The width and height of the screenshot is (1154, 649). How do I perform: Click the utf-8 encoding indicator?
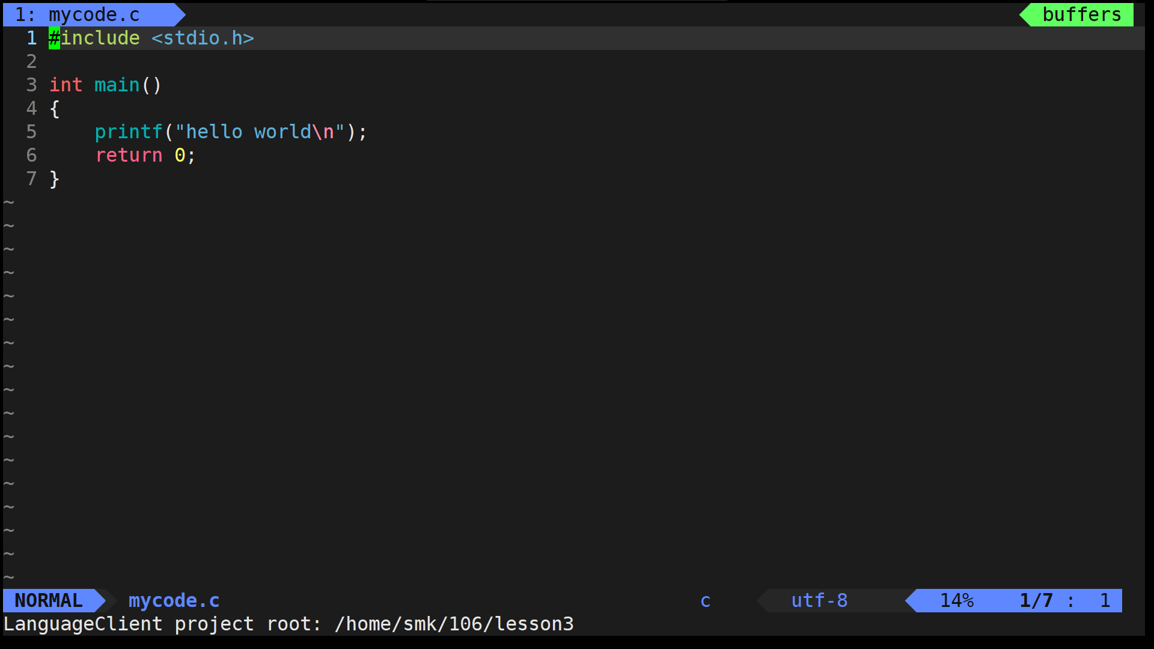(x=819, y=600)
